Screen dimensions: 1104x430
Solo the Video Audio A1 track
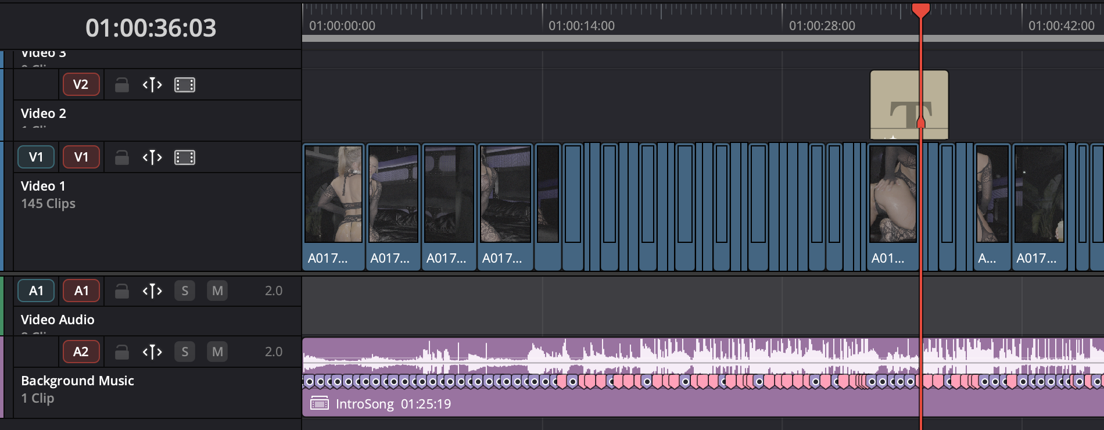185,291
